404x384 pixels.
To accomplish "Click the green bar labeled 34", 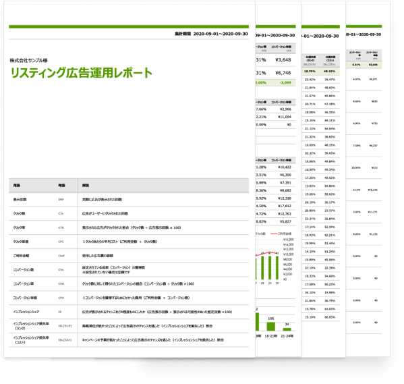I will point(287,329).
